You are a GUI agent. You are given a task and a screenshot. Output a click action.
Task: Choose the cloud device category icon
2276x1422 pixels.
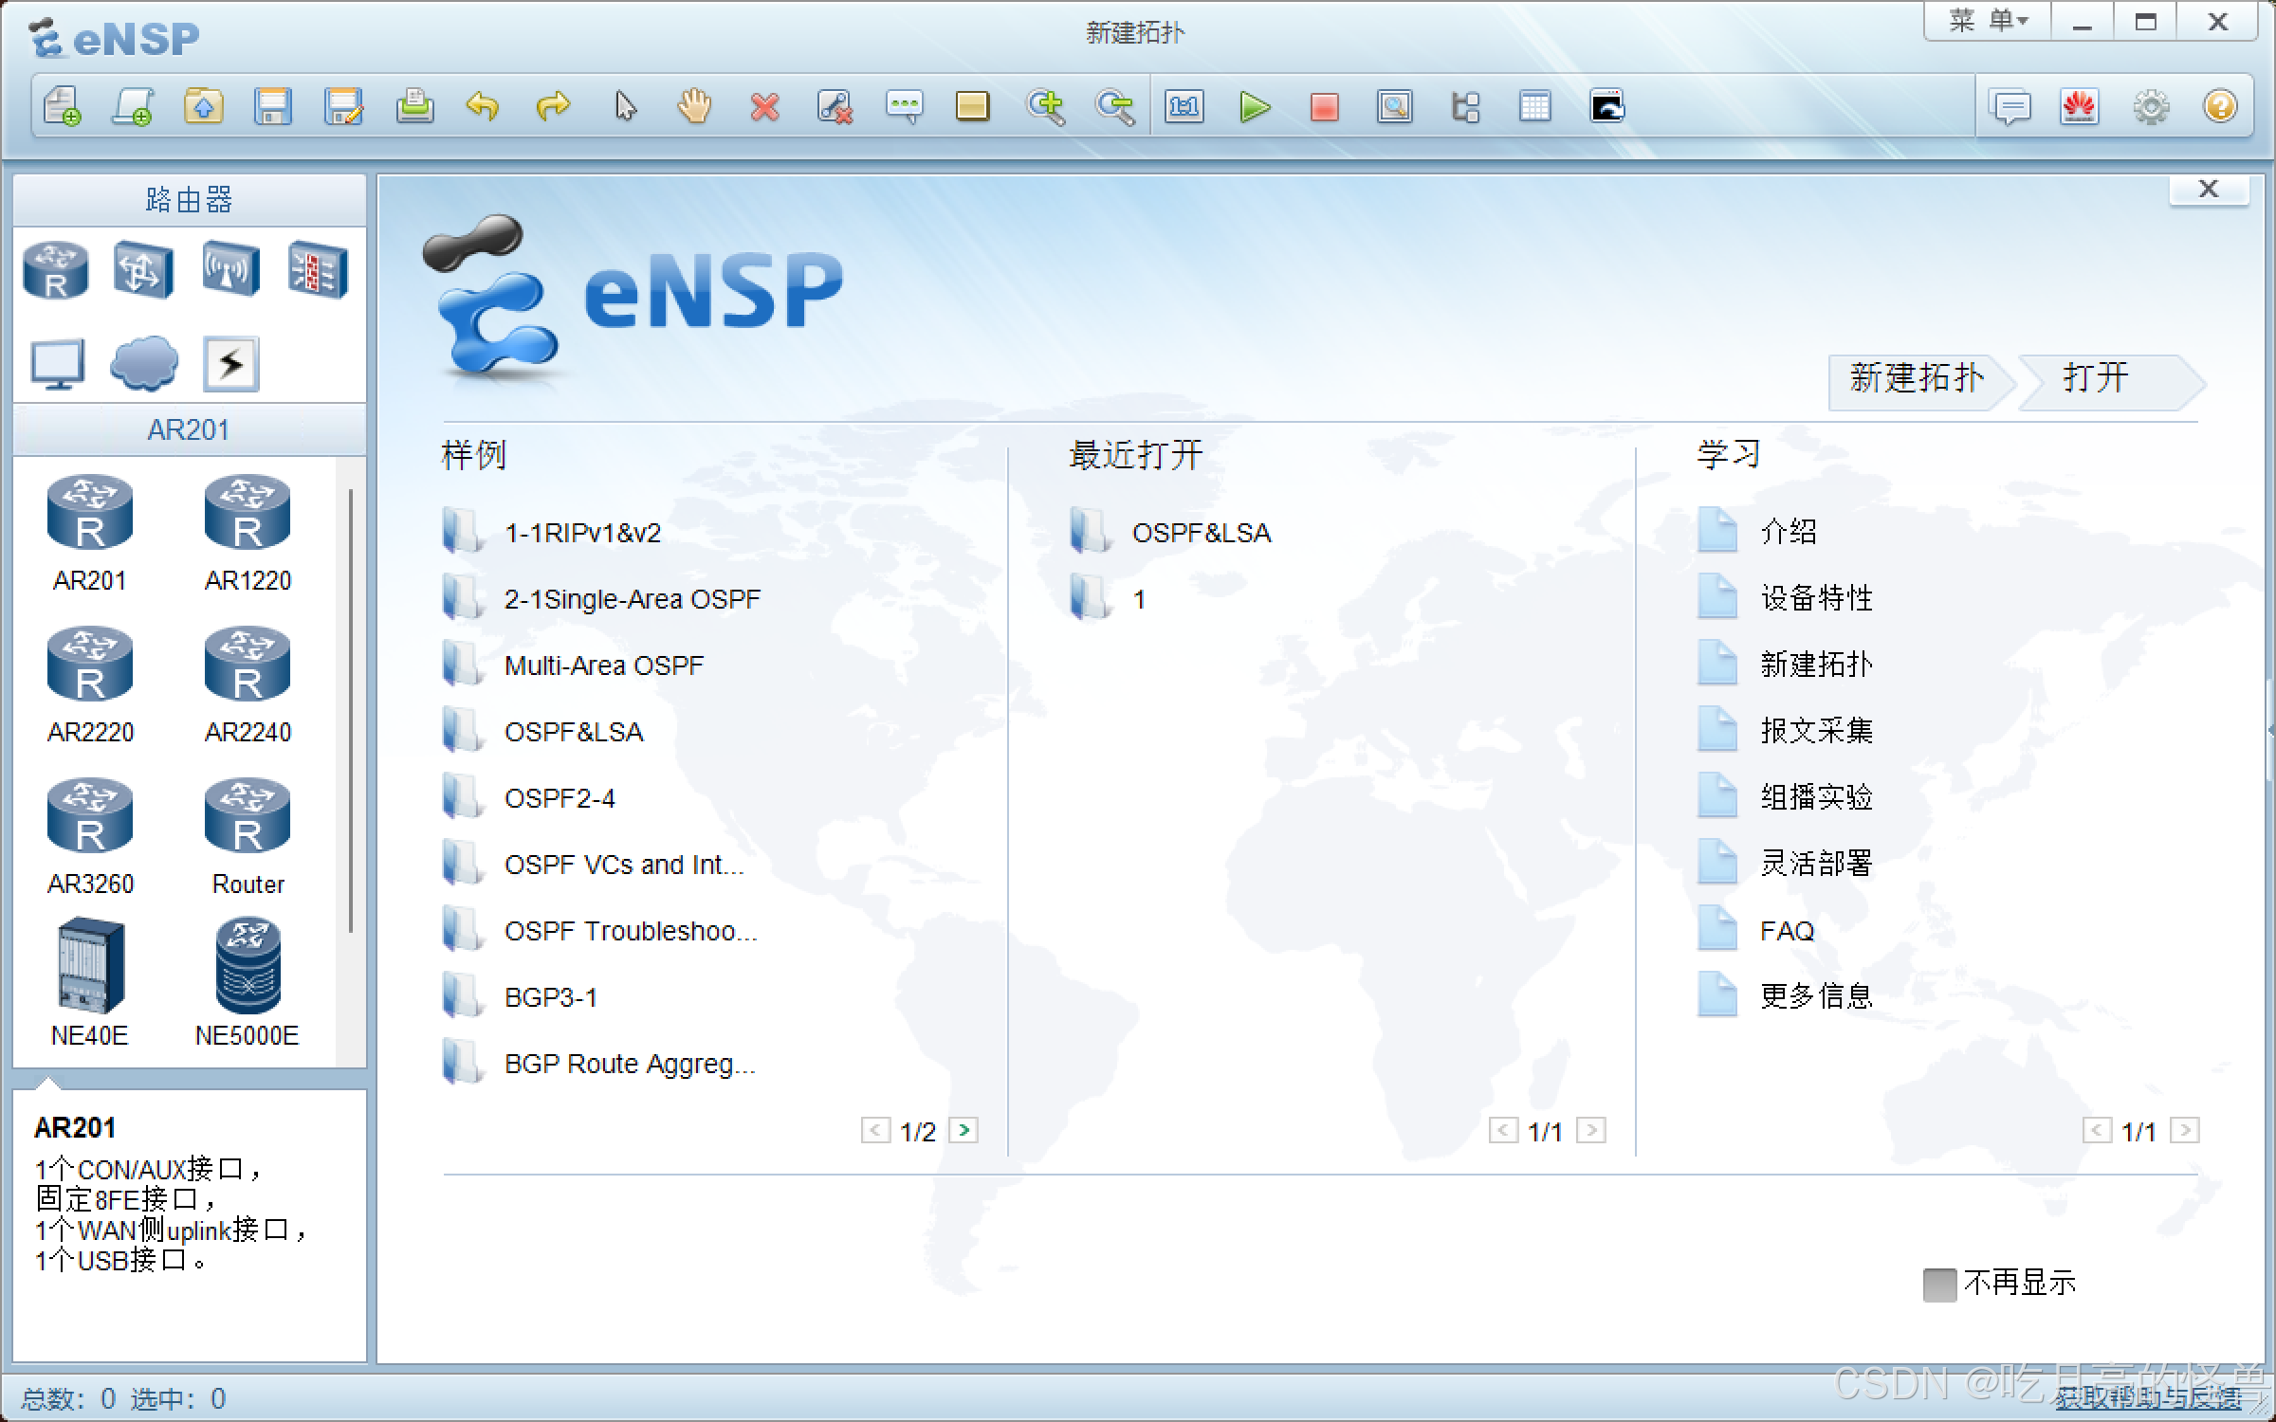pyautogui.click(x=144, y=363)
